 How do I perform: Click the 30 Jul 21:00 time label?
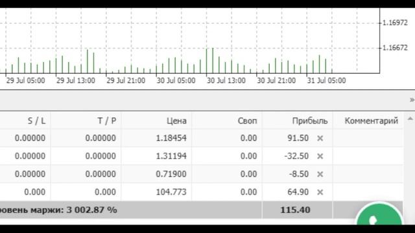point(276,80)
